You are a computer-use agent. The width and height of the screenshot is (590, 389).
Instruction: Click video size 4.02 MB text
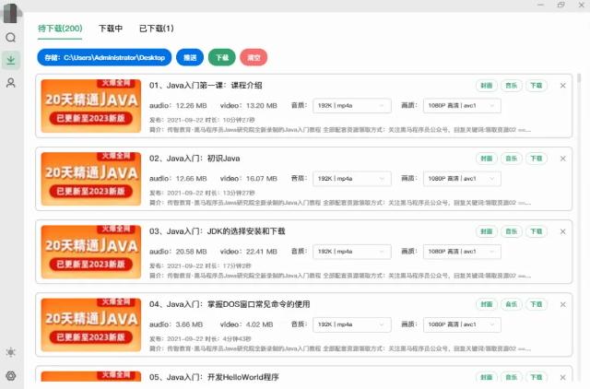tap(260, 324)
